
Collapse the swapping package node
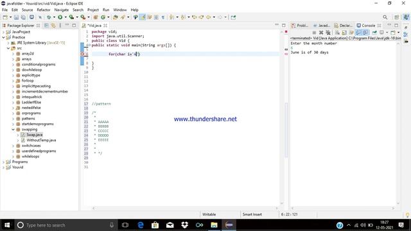[x=13, y=130]
